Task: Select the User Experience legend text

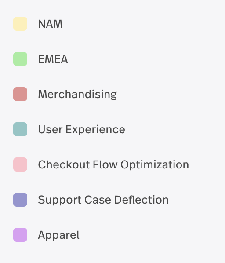Action: pyautogui.click(x=82, y=130)
